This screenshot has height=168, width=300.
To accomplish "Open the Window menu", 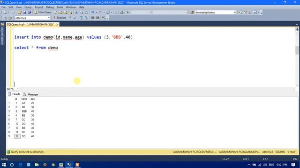I will point(71,7).
